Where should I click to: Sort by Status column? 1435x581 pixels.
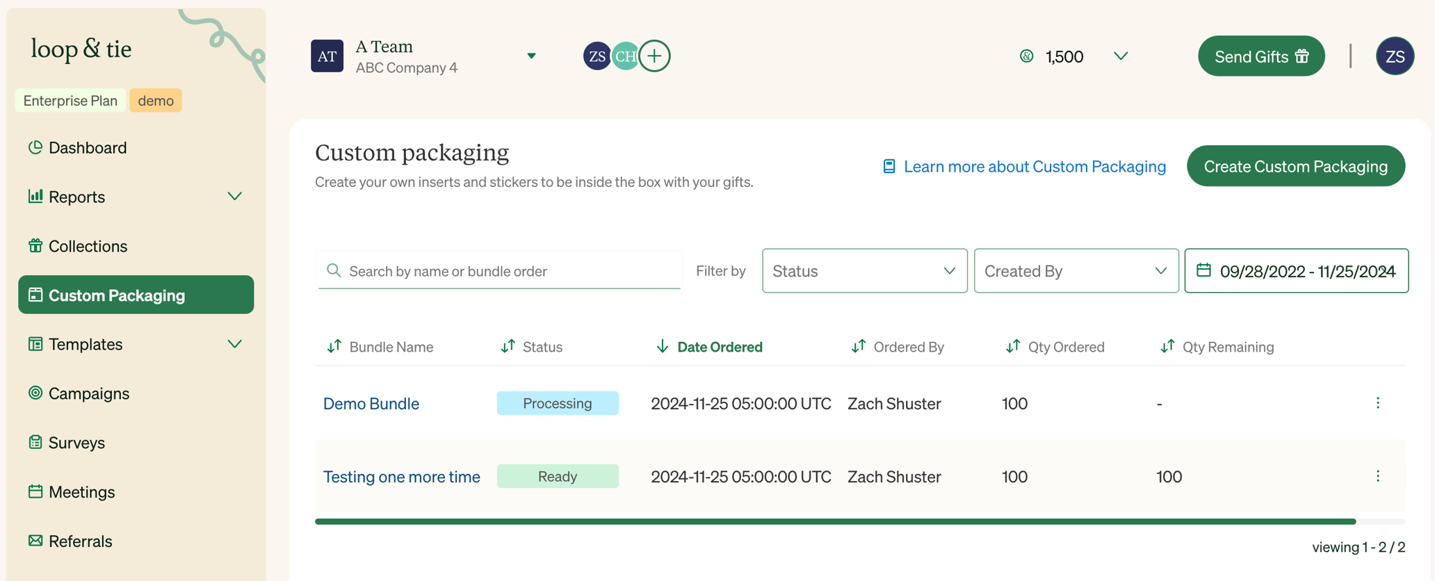[531, 346]
